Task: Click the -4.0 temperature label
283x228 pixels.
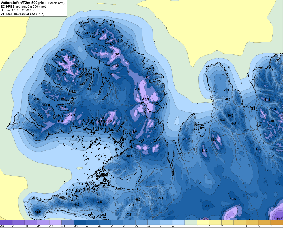Action: tap(258, 125)
